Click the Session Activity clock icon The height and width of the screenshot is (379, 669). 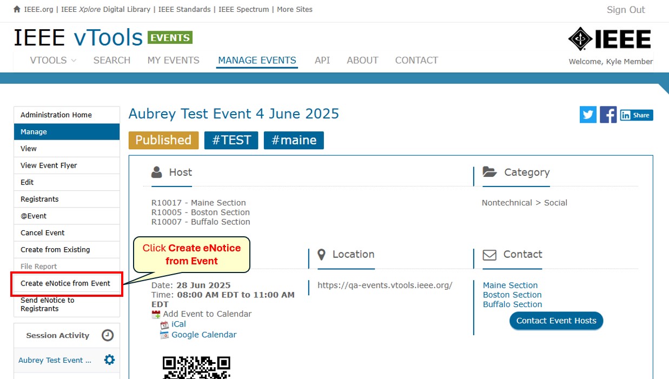[x=108, y=335]
